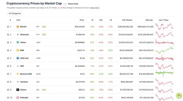Open the Tether coin page link
The width and height of the screenshot is (183, 101).
point(23,42)
